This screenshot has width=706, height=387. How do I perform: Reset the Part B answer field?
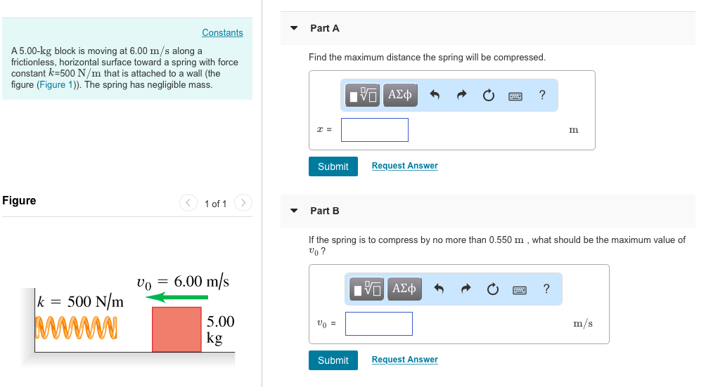click(x=493, y=289)
